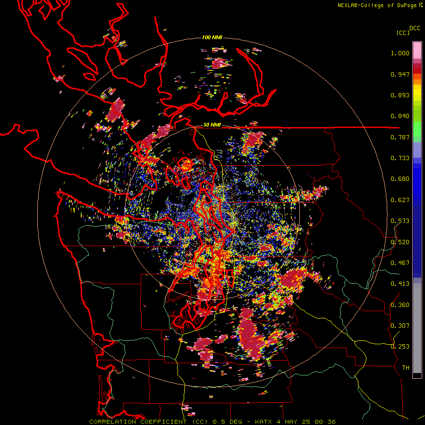
Task: Pick the lavender segment of color bar
Action: (417, 150)
